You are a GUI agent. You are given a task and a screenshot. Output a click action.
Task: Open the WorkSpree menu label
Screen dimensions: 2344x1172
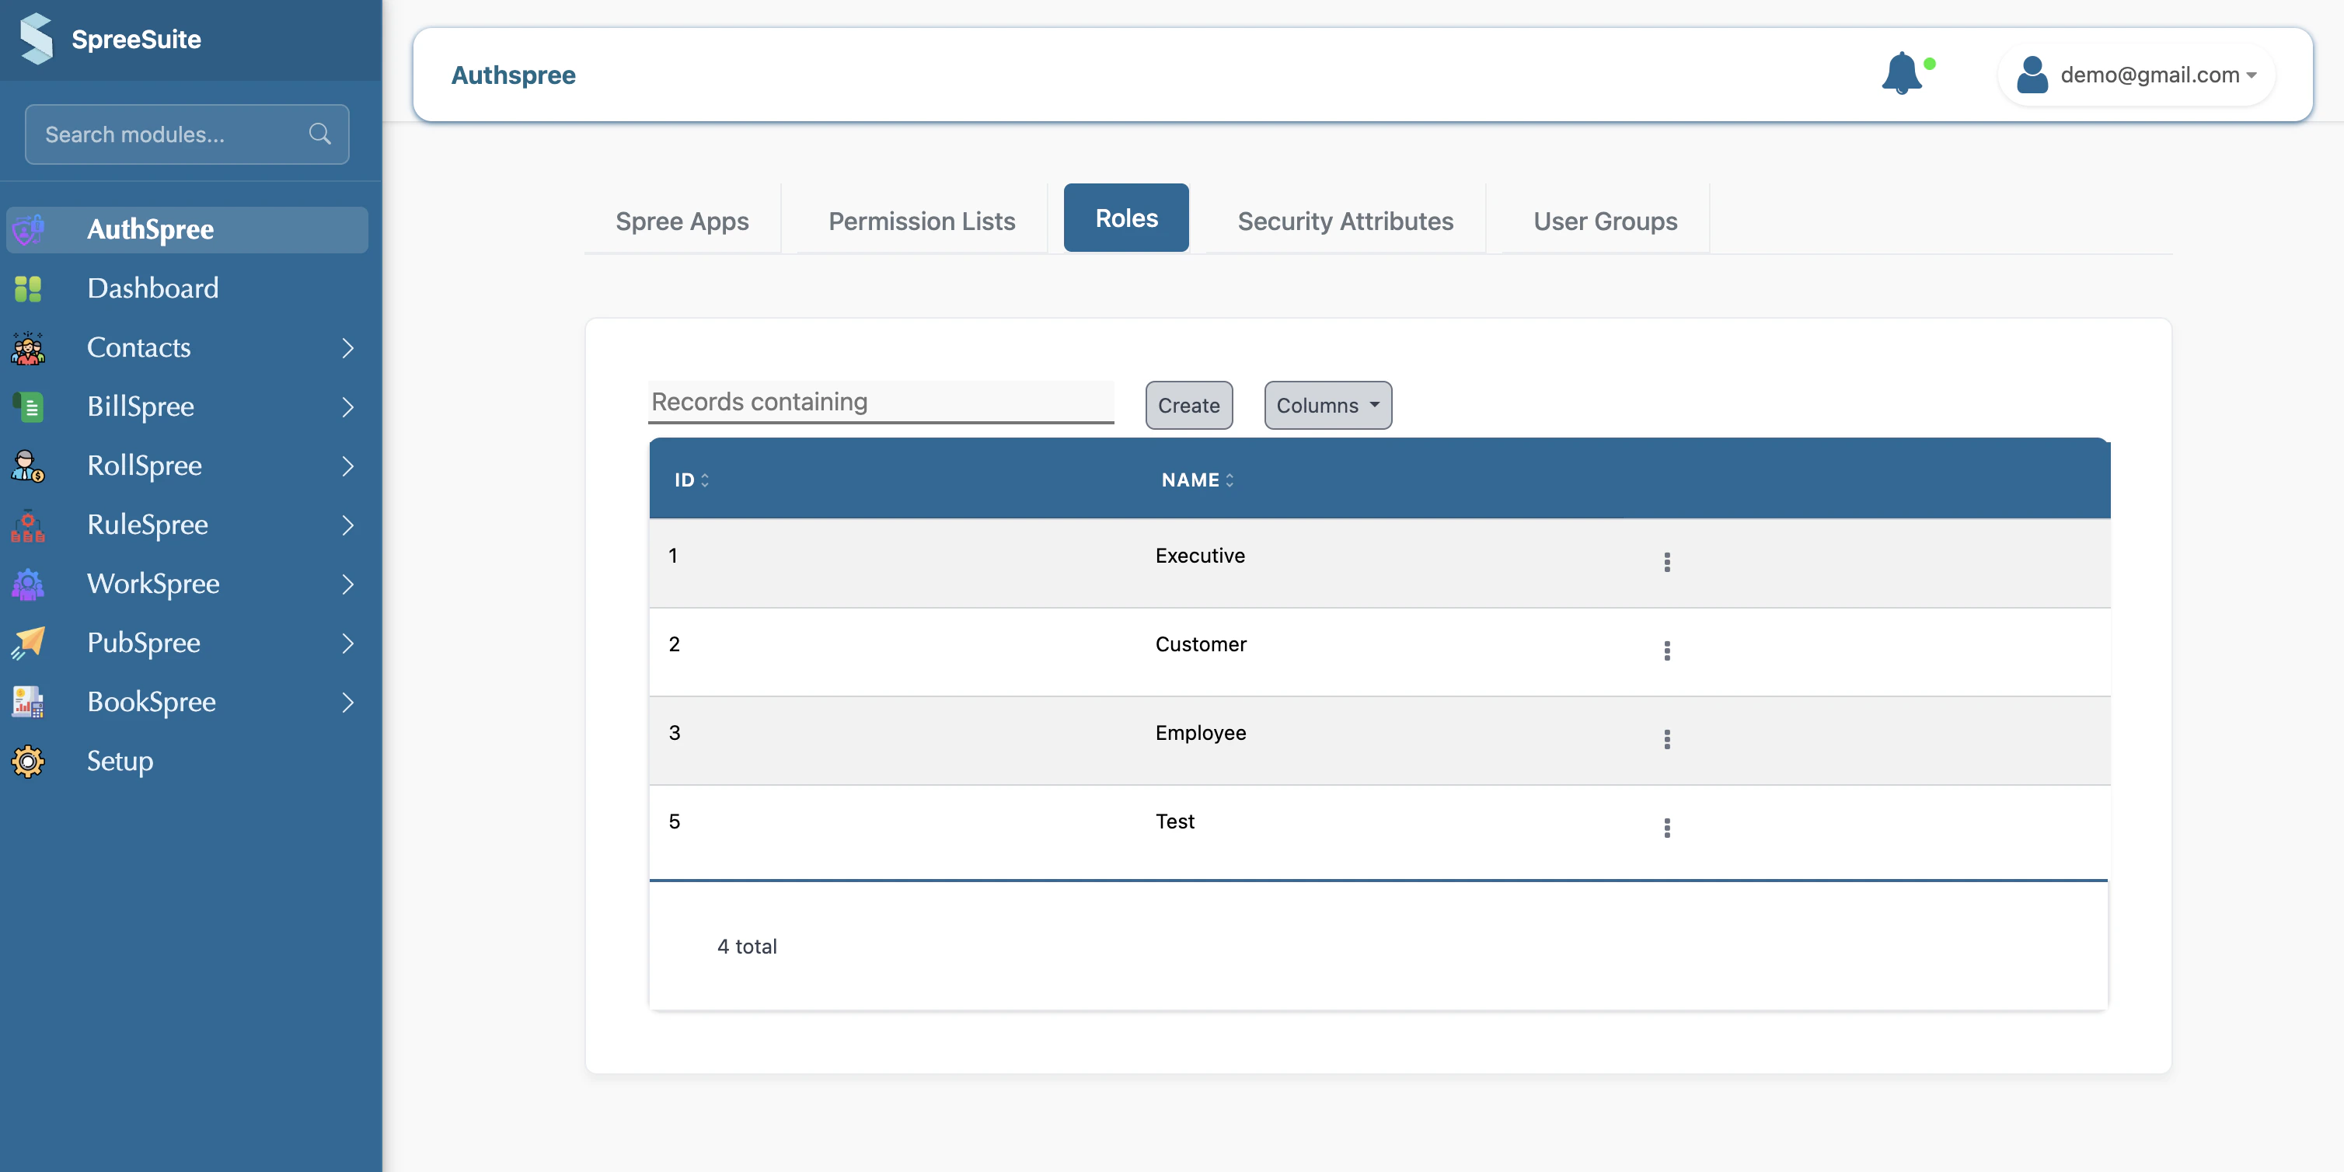[x=153, y=584]
